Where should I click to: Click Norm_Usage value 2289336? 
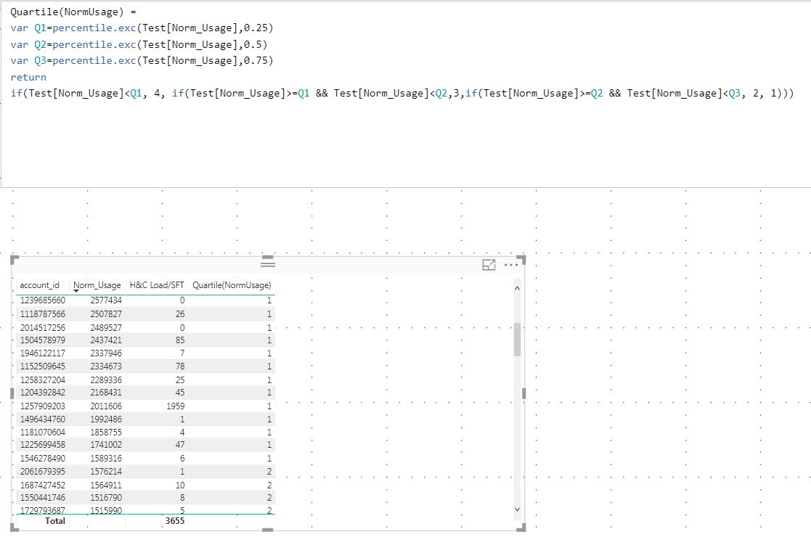point(106,380)
